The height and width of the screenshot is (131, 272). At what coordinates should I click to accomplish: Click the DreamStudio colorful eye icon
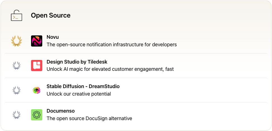(37, 90)
